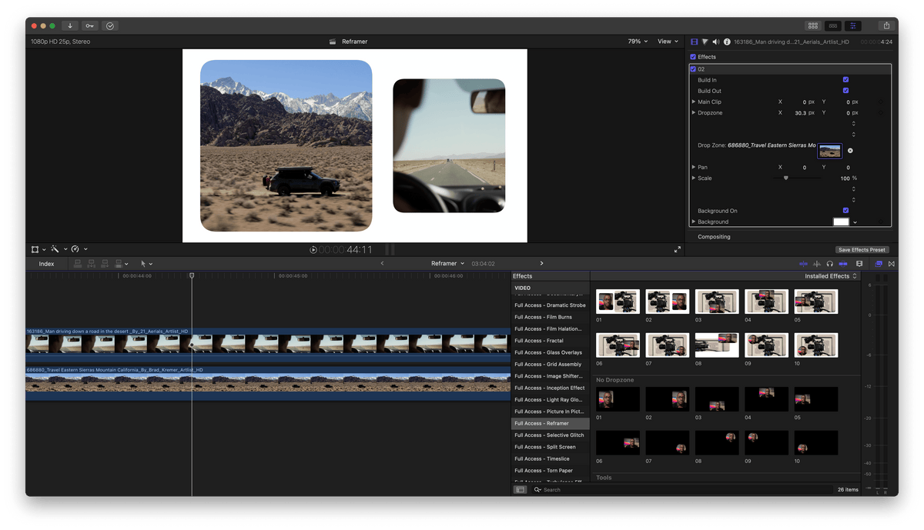
Task: Click the Insert clip edit icon
Action: (x=92, y=264)
